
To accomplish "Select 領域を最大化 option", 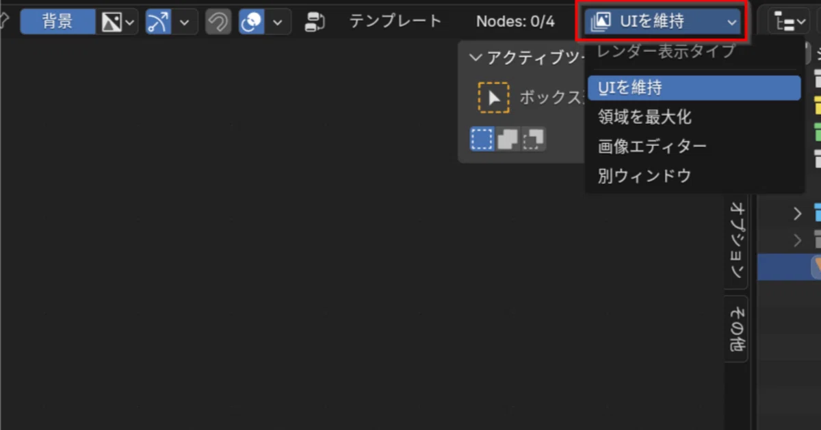I will pyautogui.click(x=694, y=117).
